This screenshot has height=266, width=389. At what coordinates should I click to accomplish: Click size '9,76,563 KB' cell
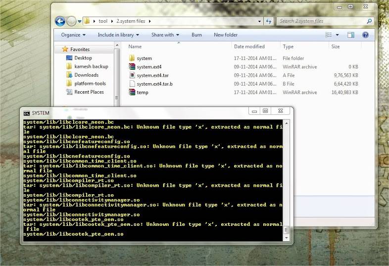click(346, 75)
